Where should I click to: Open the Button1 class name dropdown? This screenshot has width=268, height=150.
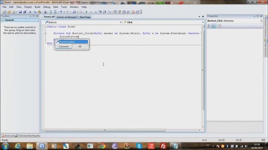[121, 22]
